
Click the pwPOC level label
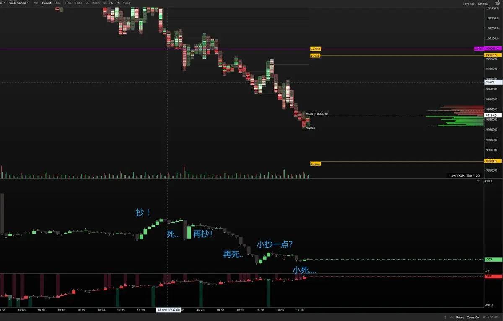316,49
